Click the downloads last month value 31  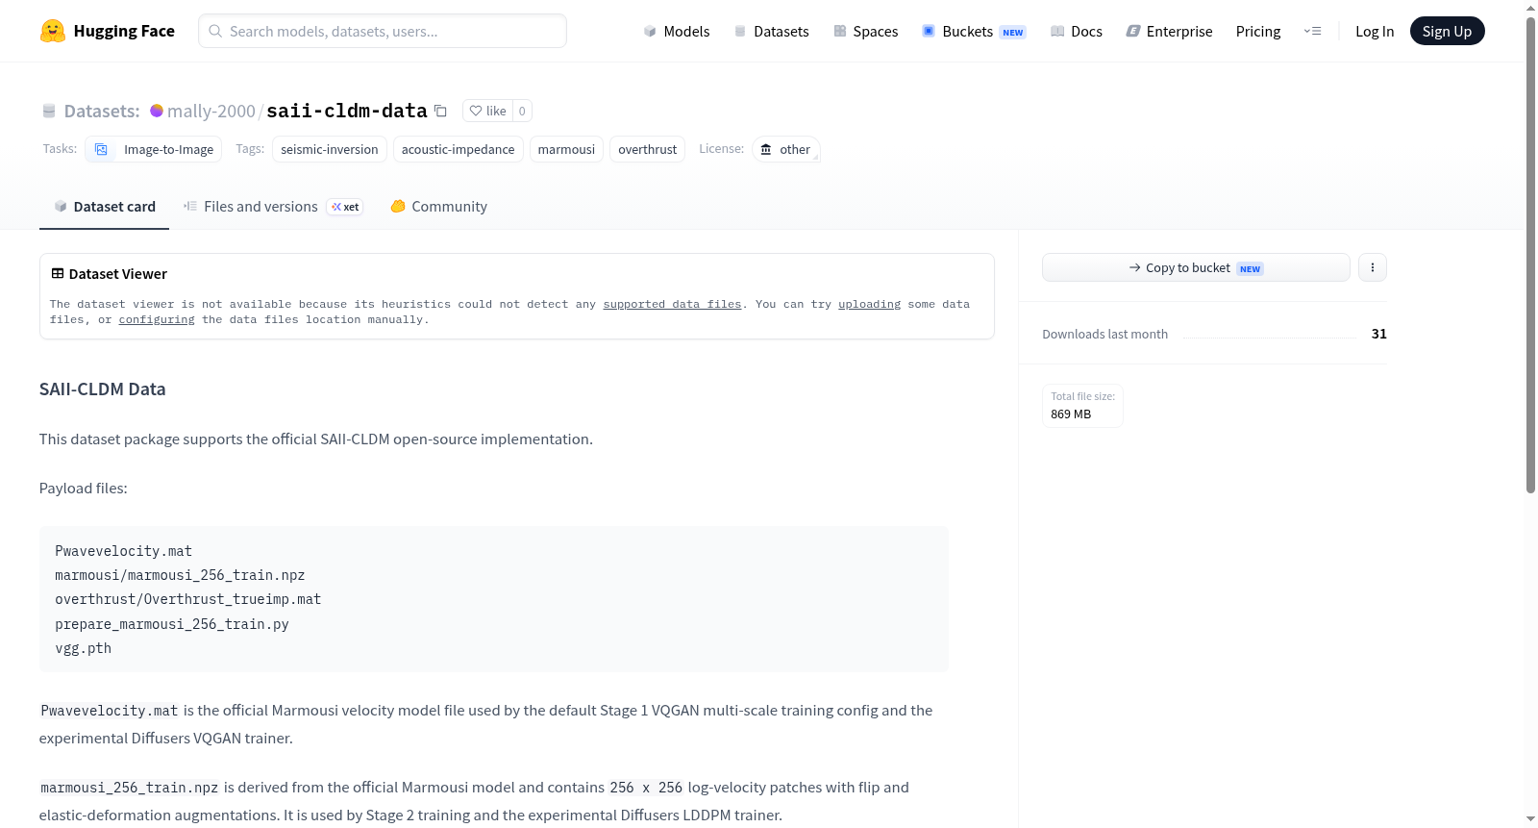[x=1379, y=334]
